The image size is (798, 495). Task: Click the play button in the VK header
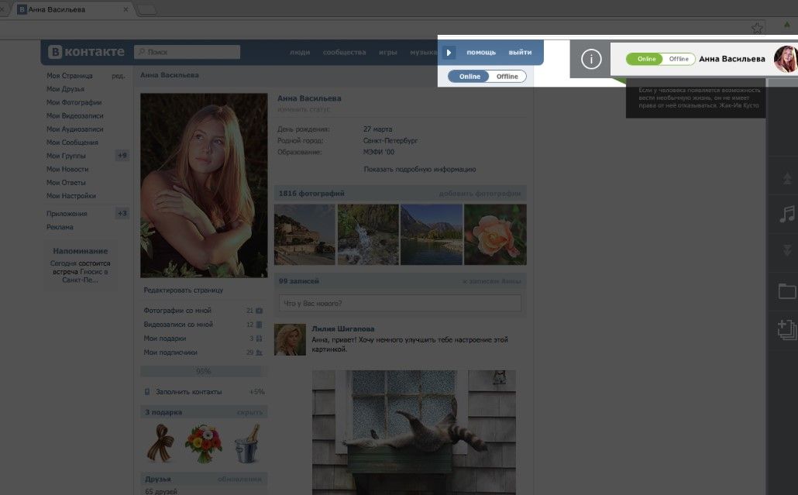pyautogui.click(x=449, y=53)
